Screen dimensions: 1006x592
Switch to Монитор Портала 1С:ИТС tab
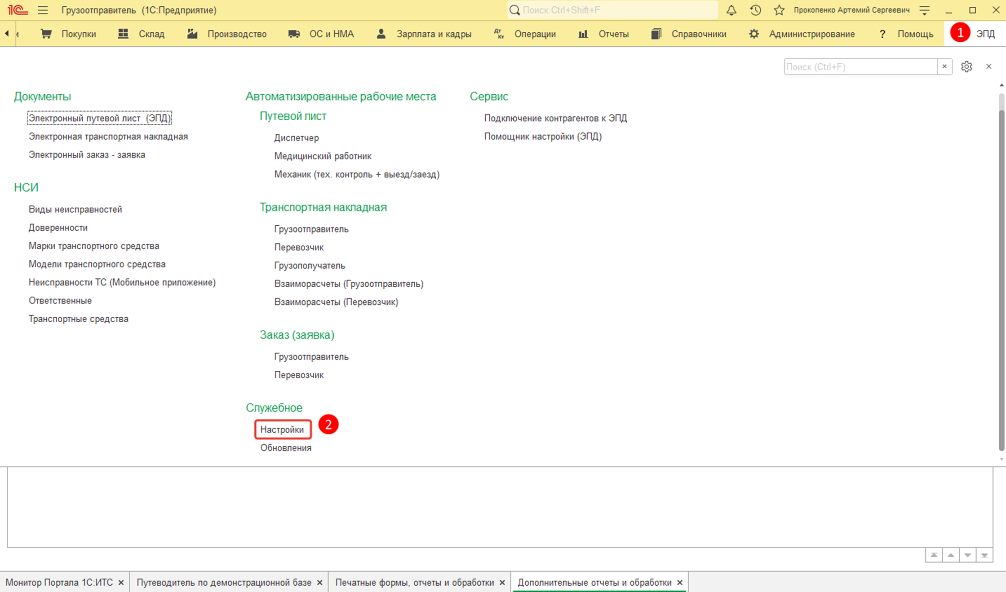(59, 582)
